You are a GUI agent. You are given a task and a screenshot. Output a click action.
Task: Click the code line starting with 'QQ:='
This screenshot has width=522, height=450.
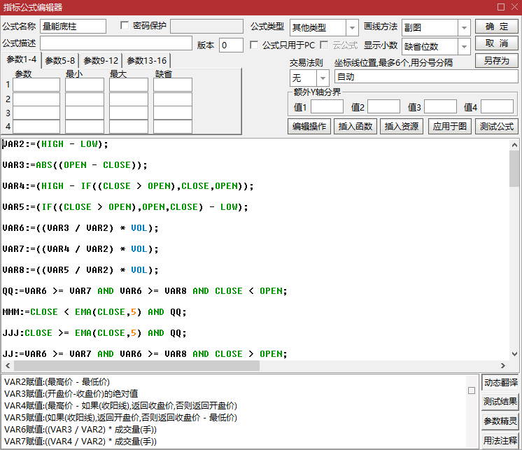click(x=144, y=291)
